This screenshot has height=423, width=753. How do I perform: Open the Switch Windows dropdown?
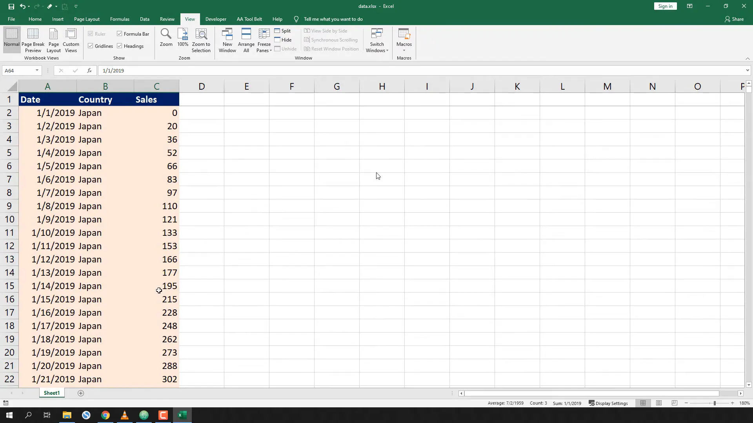377,40
